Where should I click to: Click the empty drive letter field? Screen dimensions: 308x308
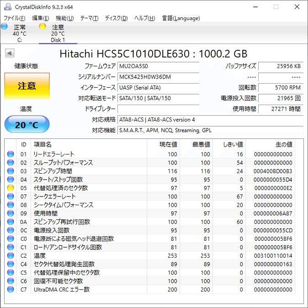click(x=158, y=109)
